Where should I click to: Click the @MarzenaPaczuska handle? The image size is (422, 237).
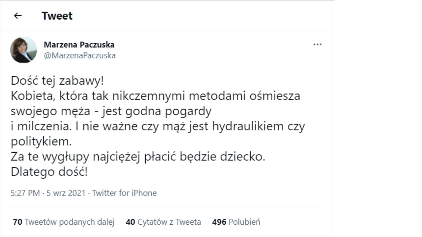tap(80, 55)
